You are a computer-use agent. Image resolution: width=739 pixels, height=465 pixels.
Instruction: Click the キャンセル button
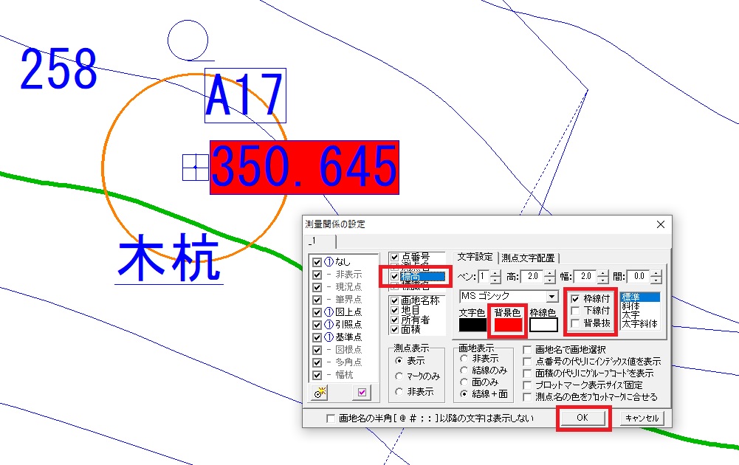tap(642, 418)
